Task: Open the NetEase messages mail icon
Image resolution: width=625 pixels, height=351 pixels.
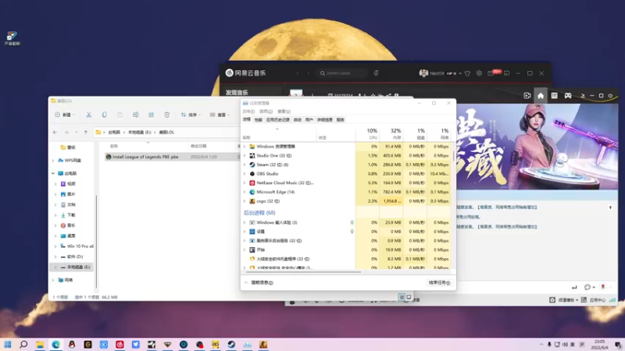Action: [491, 73]
